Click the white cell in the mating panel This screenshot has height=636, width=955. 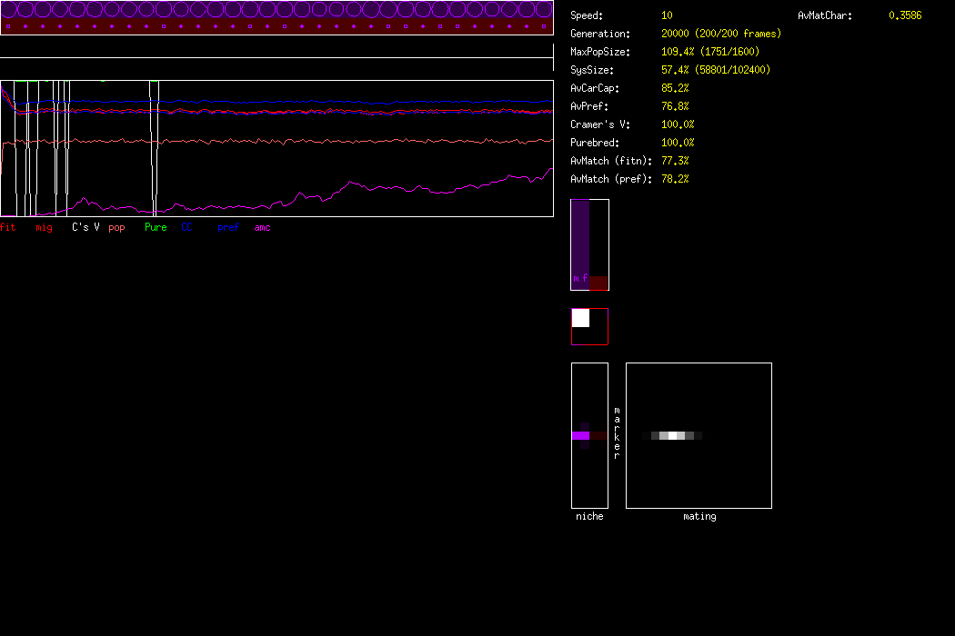pyautogui.click(x=673, y=436)
